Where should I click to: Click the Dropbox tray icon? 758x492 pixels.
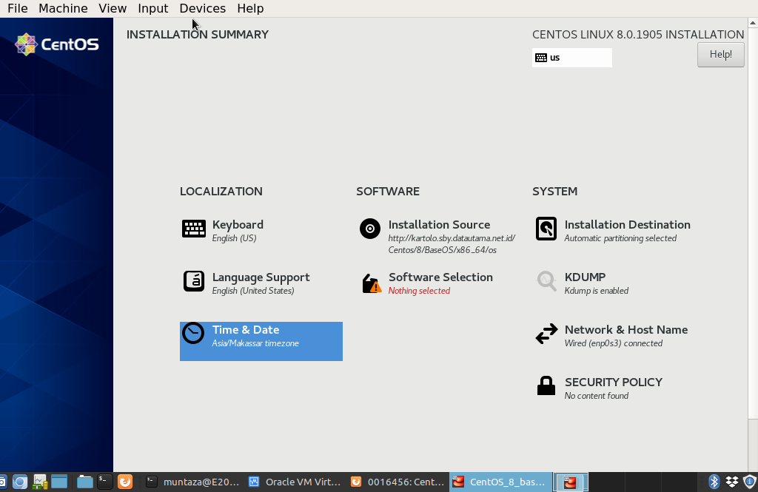point(732,482)
